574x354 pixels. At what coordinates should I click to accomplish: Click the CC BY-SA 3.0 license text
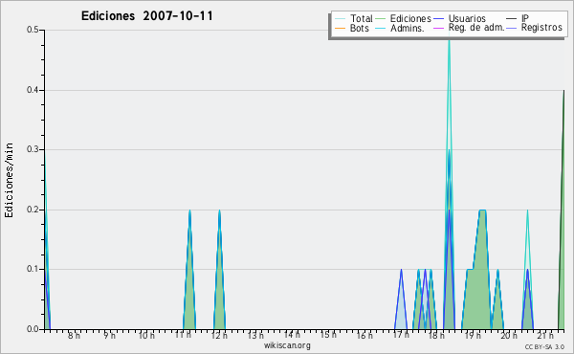tap(544, 346)
